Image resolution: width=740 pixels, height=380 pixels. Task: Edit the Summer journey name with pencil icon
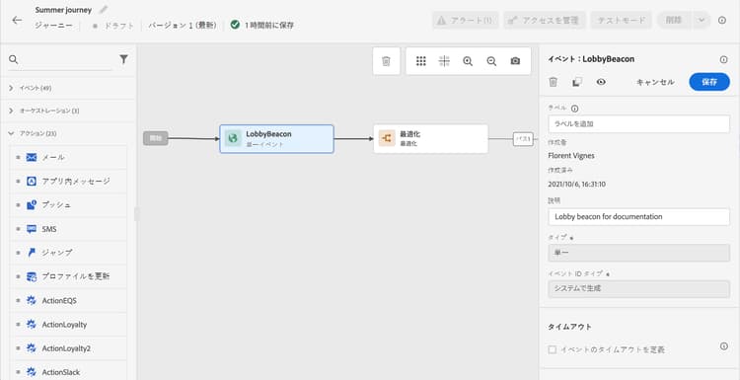(104, 10)
